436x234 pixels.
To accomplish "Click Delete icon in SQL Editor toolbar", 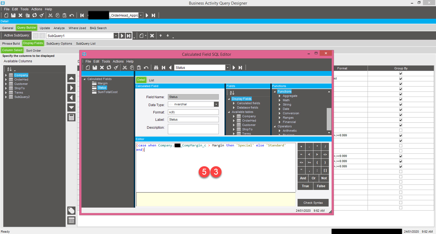I will click(102, 67).
